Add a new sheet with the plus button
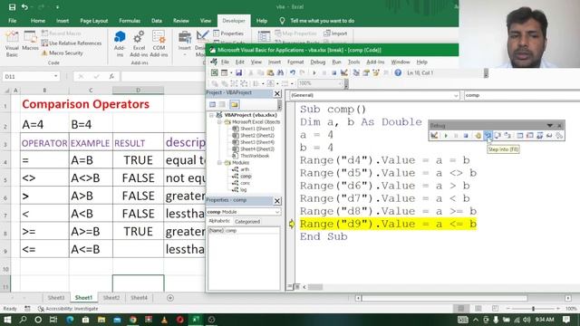This screenshot has width=580, height=326. click(x=170, y=298)
